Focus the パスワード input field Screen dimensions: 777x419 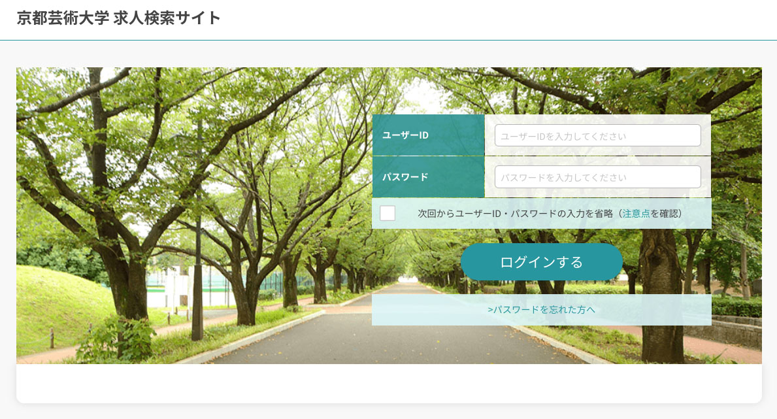click(597, 177)
